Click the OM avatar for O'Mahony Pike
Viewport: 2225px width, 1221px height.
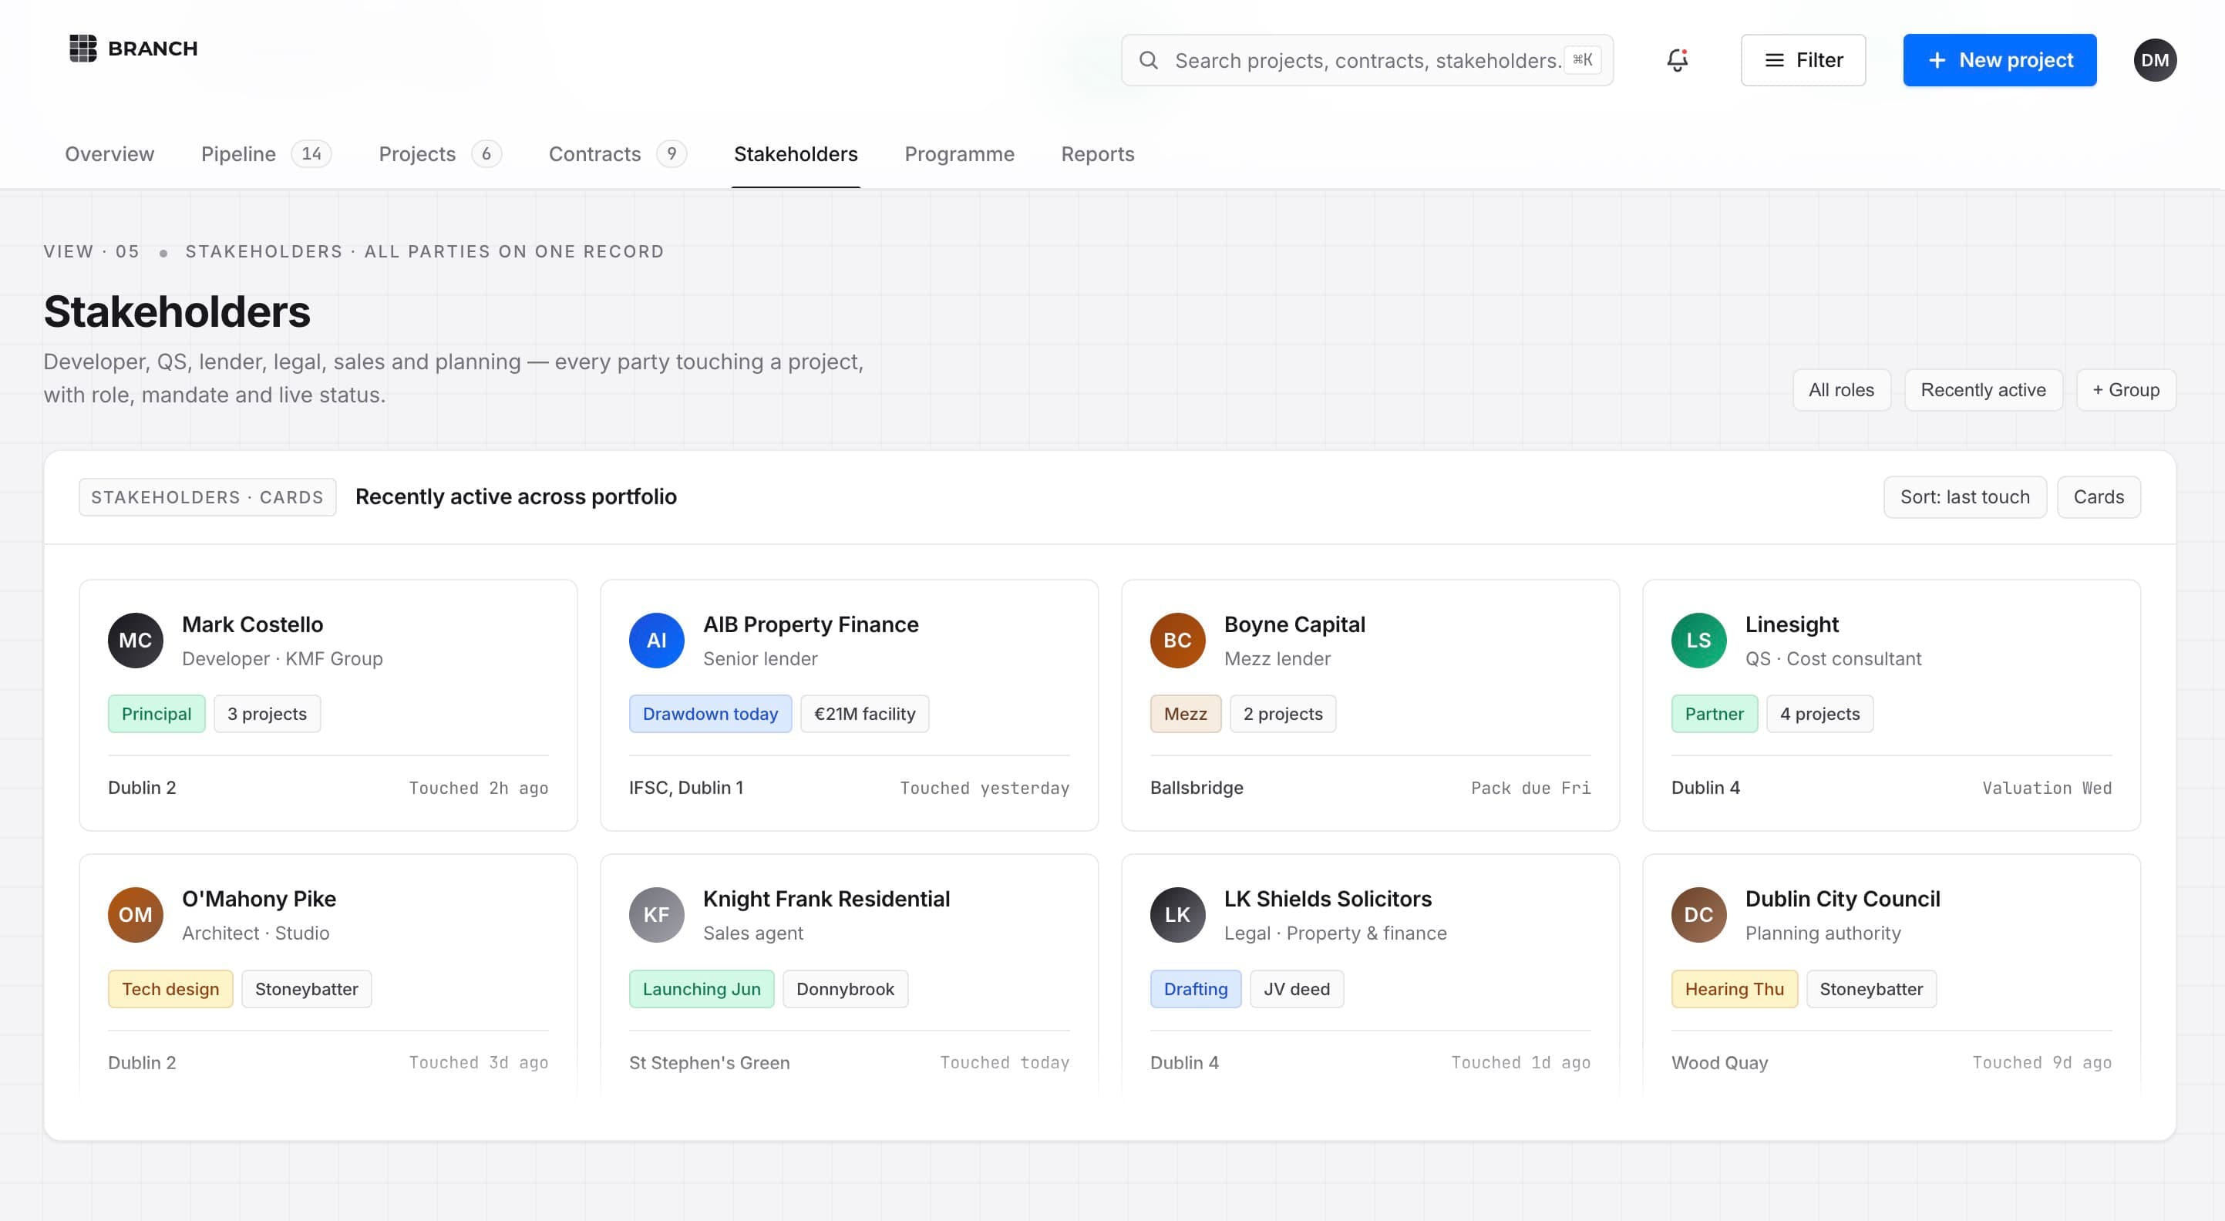pos(136,914)
